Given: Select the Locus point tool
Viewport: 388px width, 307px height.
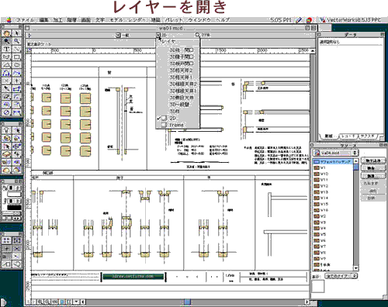Looking at the screenshot, I should (16, 81).
